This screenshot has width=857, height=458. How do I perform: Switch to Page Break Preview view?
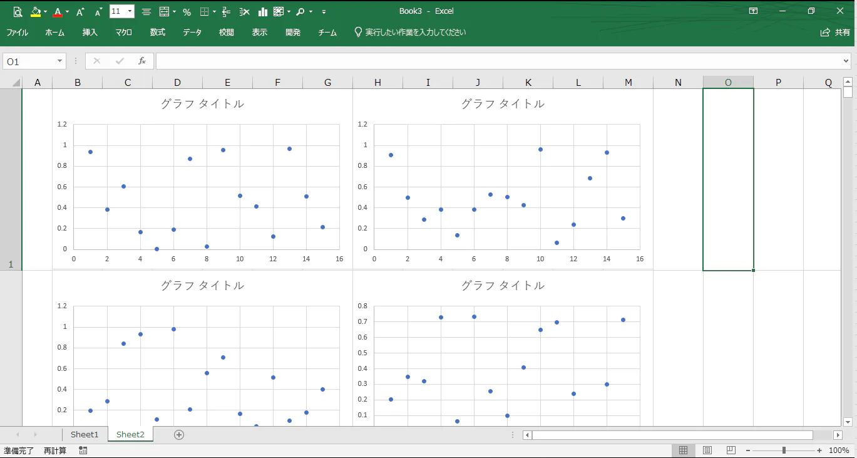(x=731, y=450)
